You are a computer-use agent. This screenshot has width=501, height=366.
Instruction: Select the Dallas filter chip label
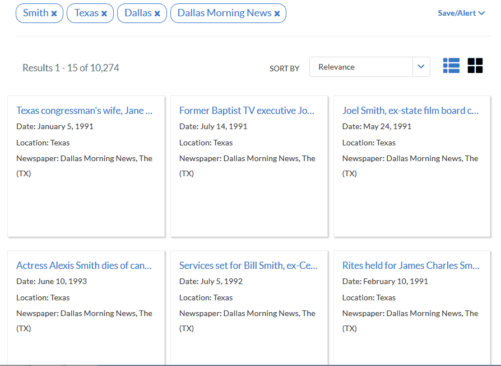point(138,13)
